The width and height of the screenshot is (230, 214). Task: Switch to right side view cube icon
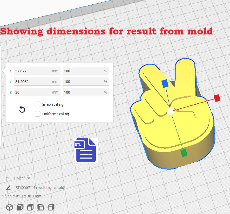[x=51, y=207]
